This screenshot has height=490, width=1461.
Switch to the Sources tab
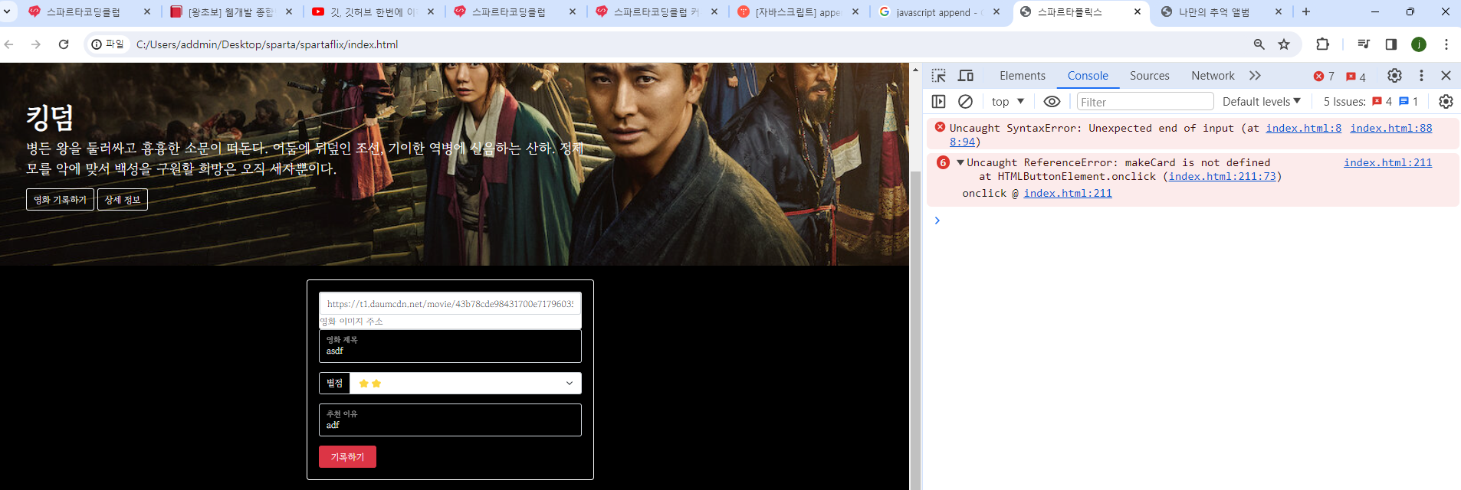tap(1149, 76)
